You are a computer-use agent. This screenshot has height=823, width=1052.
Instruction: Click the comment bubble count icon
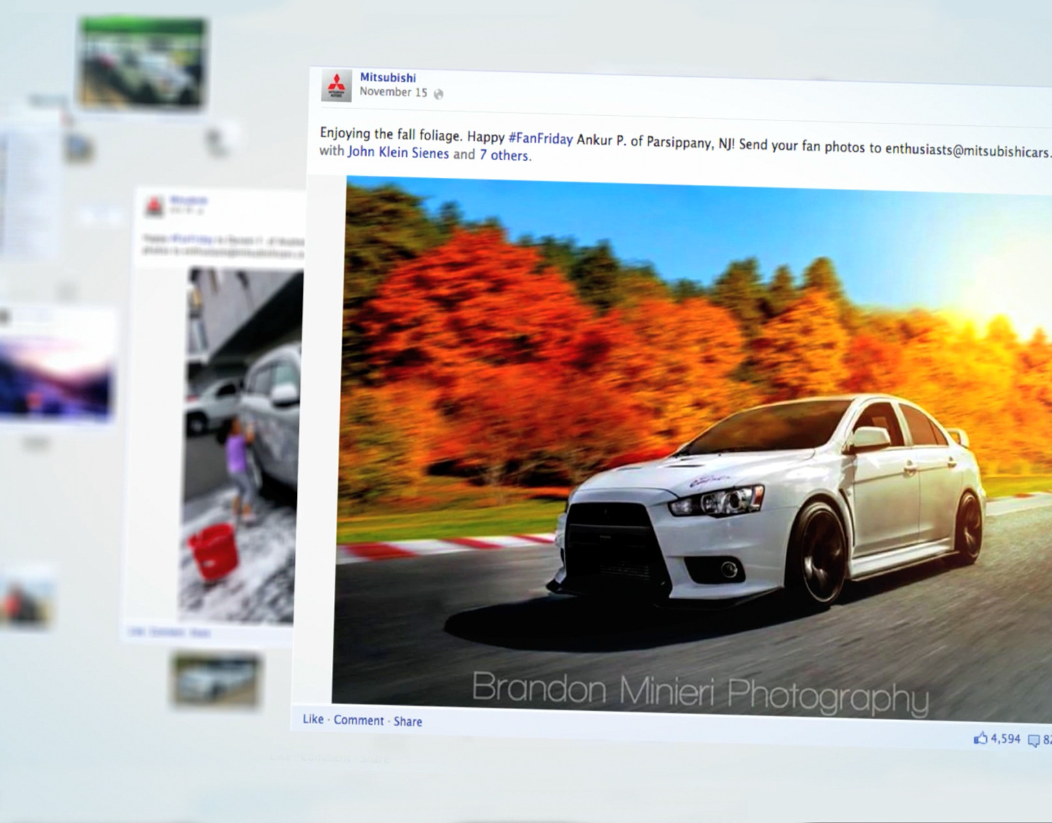click(1034, 740)
